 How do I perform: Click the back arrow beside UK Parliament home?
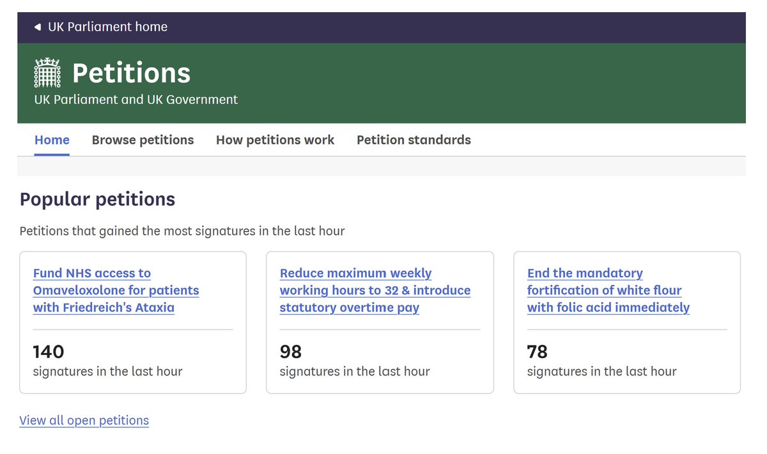[38, 27]
